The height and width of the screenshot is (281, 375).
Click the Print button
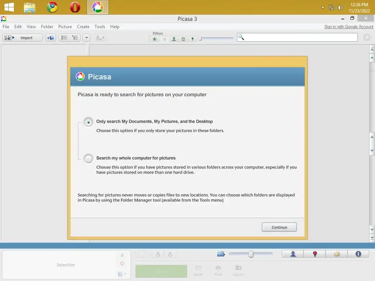coord(218,270)
